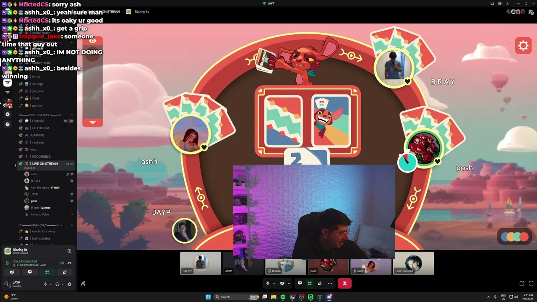Open headphone output options dropdown
This screenshot has height=302, width=537.
[63, 284]
